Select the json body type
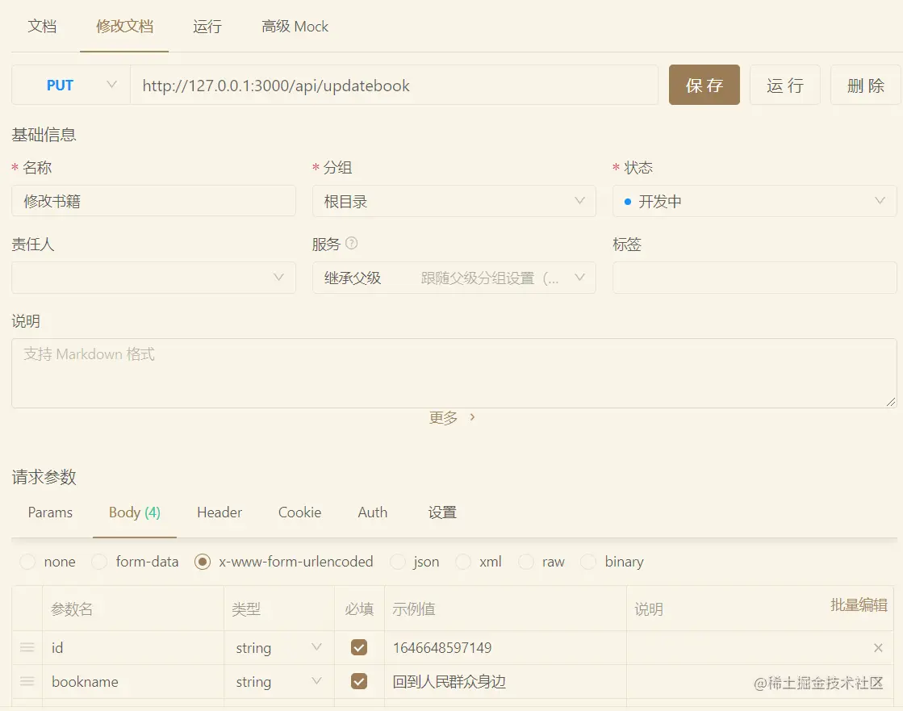This screenshot has height=711, width=903. coord(397,562)
